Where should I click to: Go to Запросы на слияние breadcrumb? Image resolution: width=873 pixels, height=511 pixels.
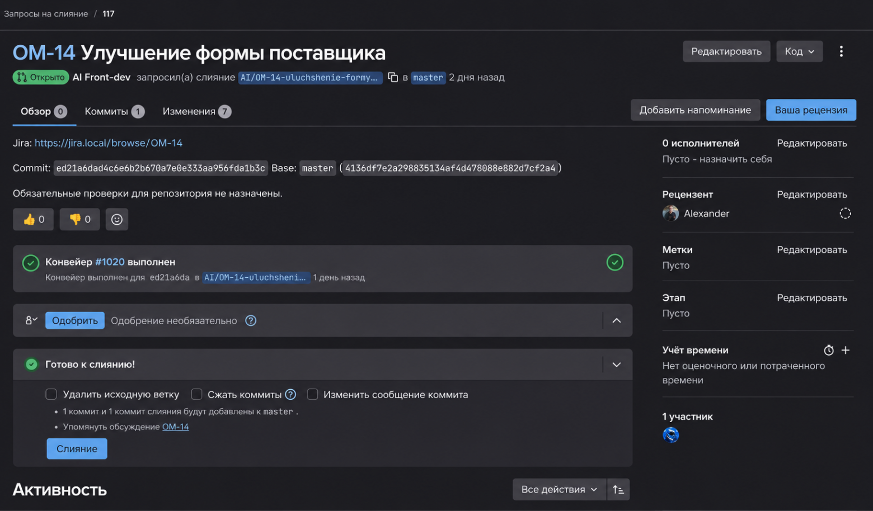46,13
